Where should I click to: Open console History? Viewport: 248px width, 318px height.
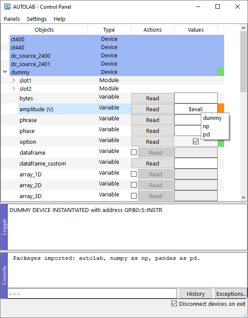(x=196, y=294)
